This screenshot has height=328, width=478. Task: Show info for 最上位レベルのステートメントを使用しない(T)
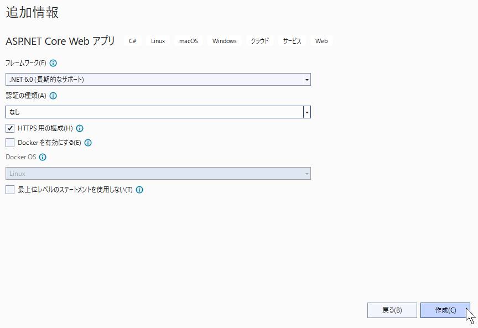coord(139,190)
